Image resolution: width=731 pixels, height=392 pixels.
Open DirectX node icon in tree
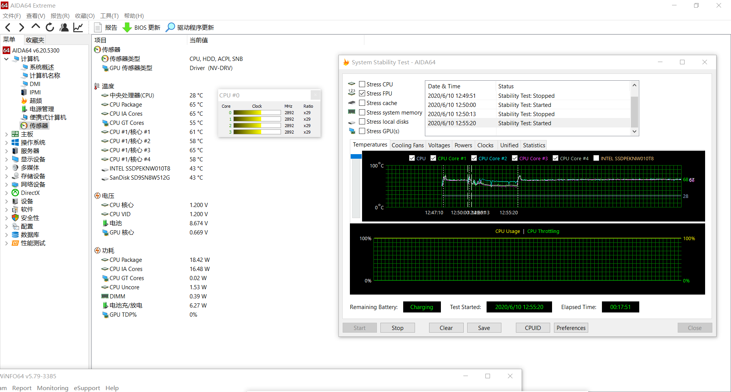(15, 193)
